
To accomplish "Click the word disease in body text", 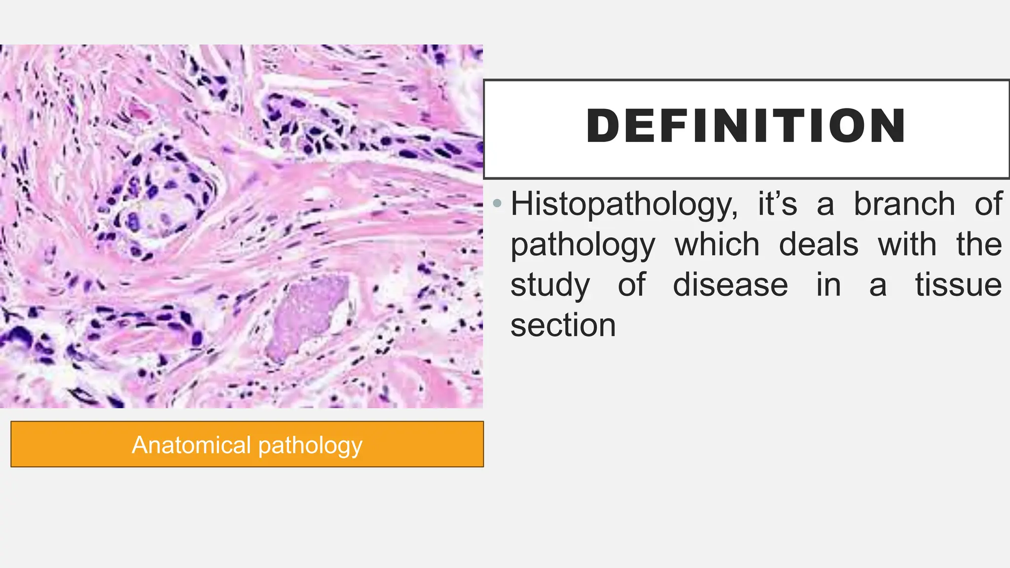I will (x=730, y=285).
